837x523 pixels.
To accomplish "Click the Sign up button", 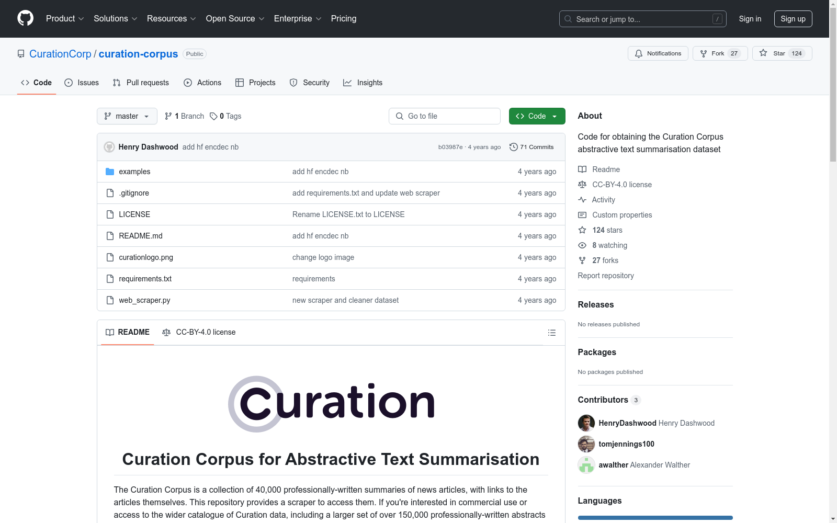I will click(x=793, y=19).
